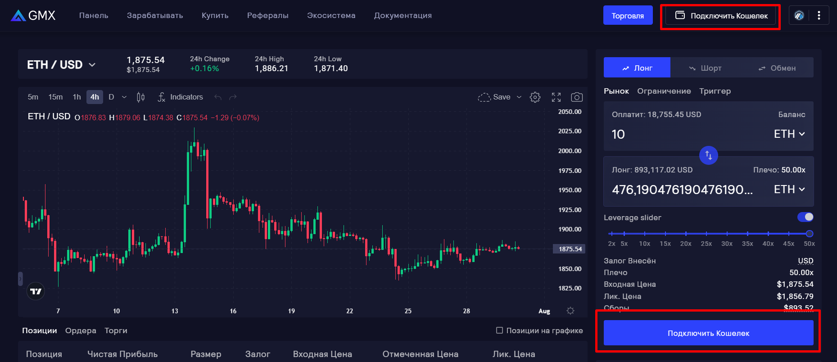The height and width of the screenshot is (362, 837).
Task: Enter fullscreen chart mode
Action: point(556,97)
